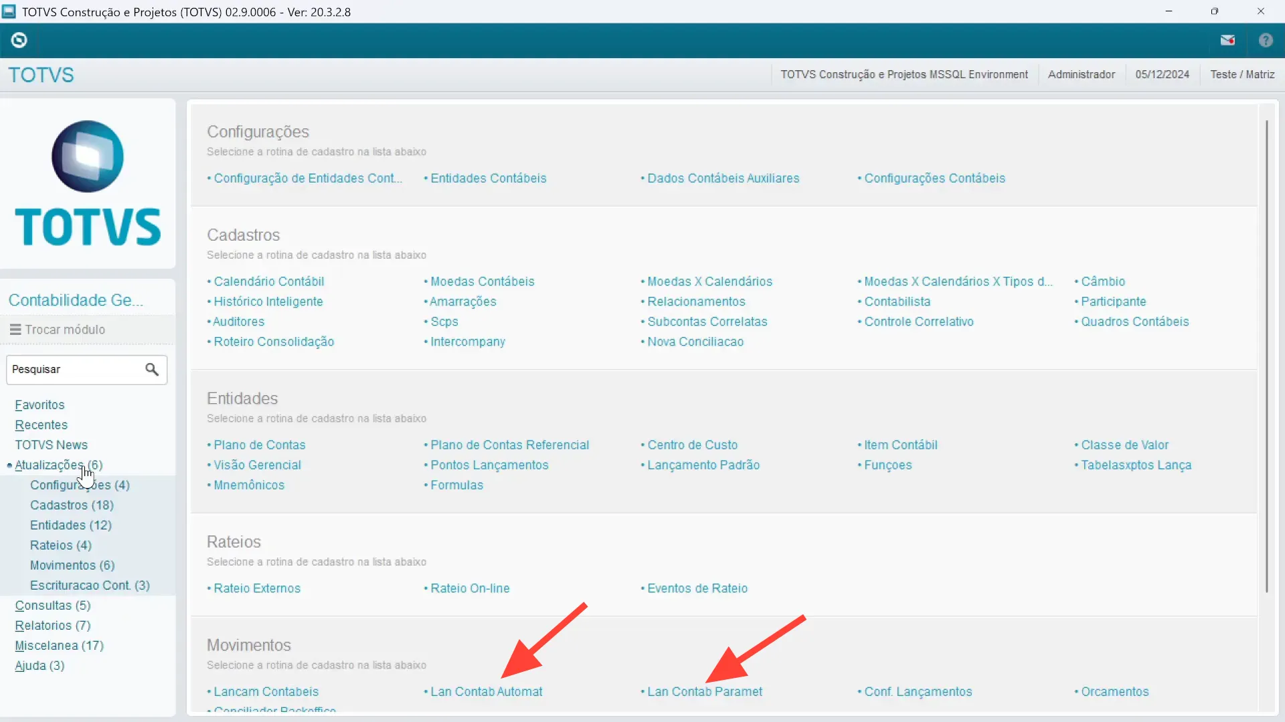
Task: Open the Moedas Contábeis routine
Action: (483, 281)
